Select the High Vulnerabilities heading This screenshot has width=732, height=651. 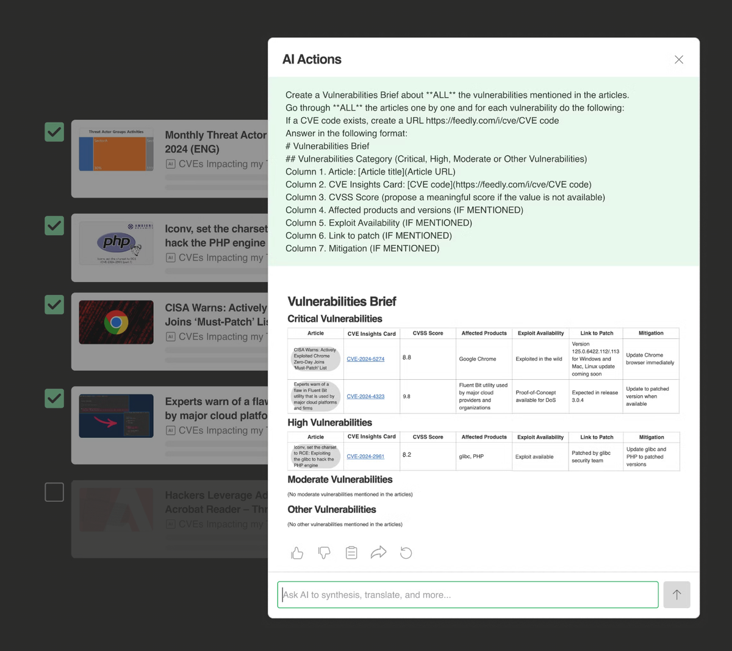pyautogui.click(x=329, y=422)
